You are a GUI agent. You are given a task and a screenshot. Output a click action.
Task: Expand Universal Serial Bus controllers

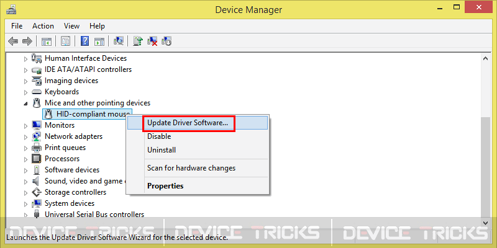click(26, 215)
